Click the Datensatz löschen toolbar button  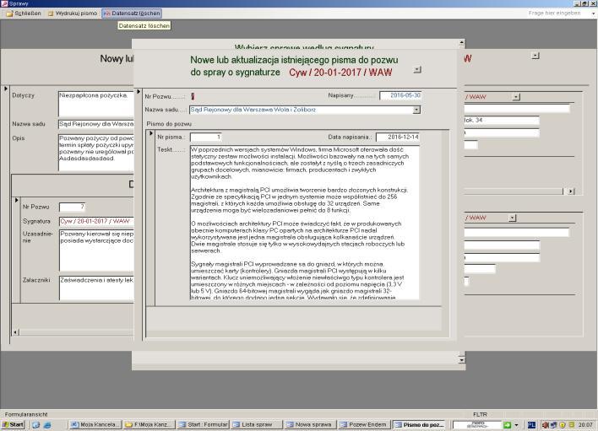coord(132,13)
